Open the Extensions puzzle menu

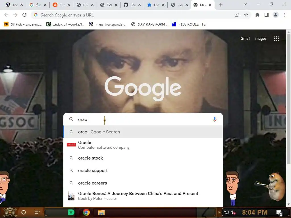257,15
